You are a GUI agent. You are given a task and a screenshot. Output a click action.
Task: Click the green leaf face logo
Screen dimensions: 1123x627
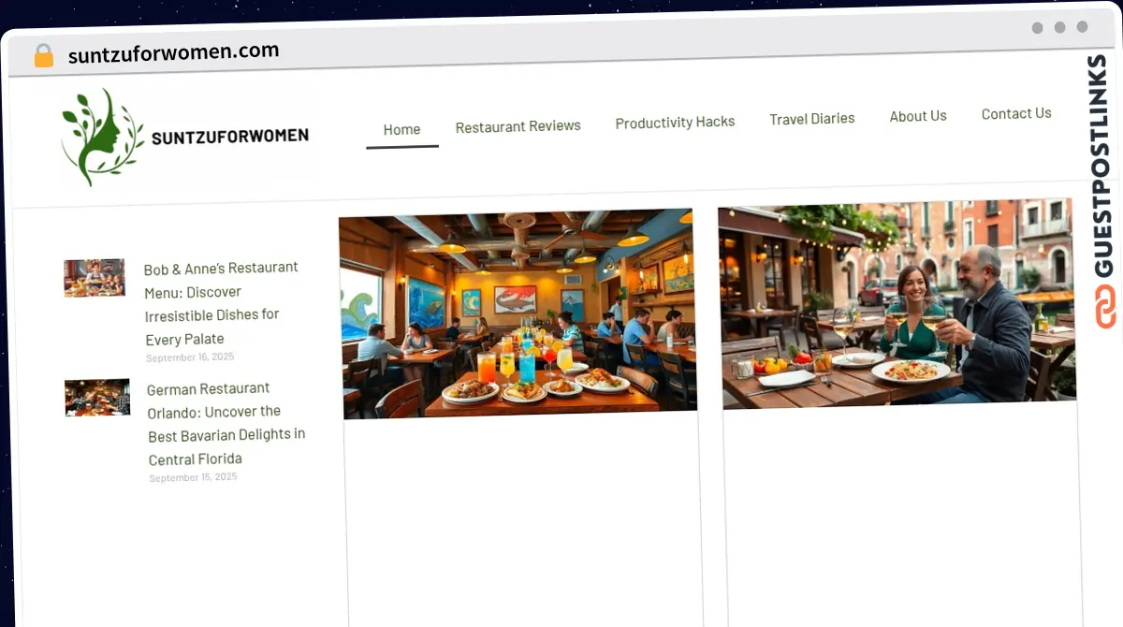tap(102, 138)
